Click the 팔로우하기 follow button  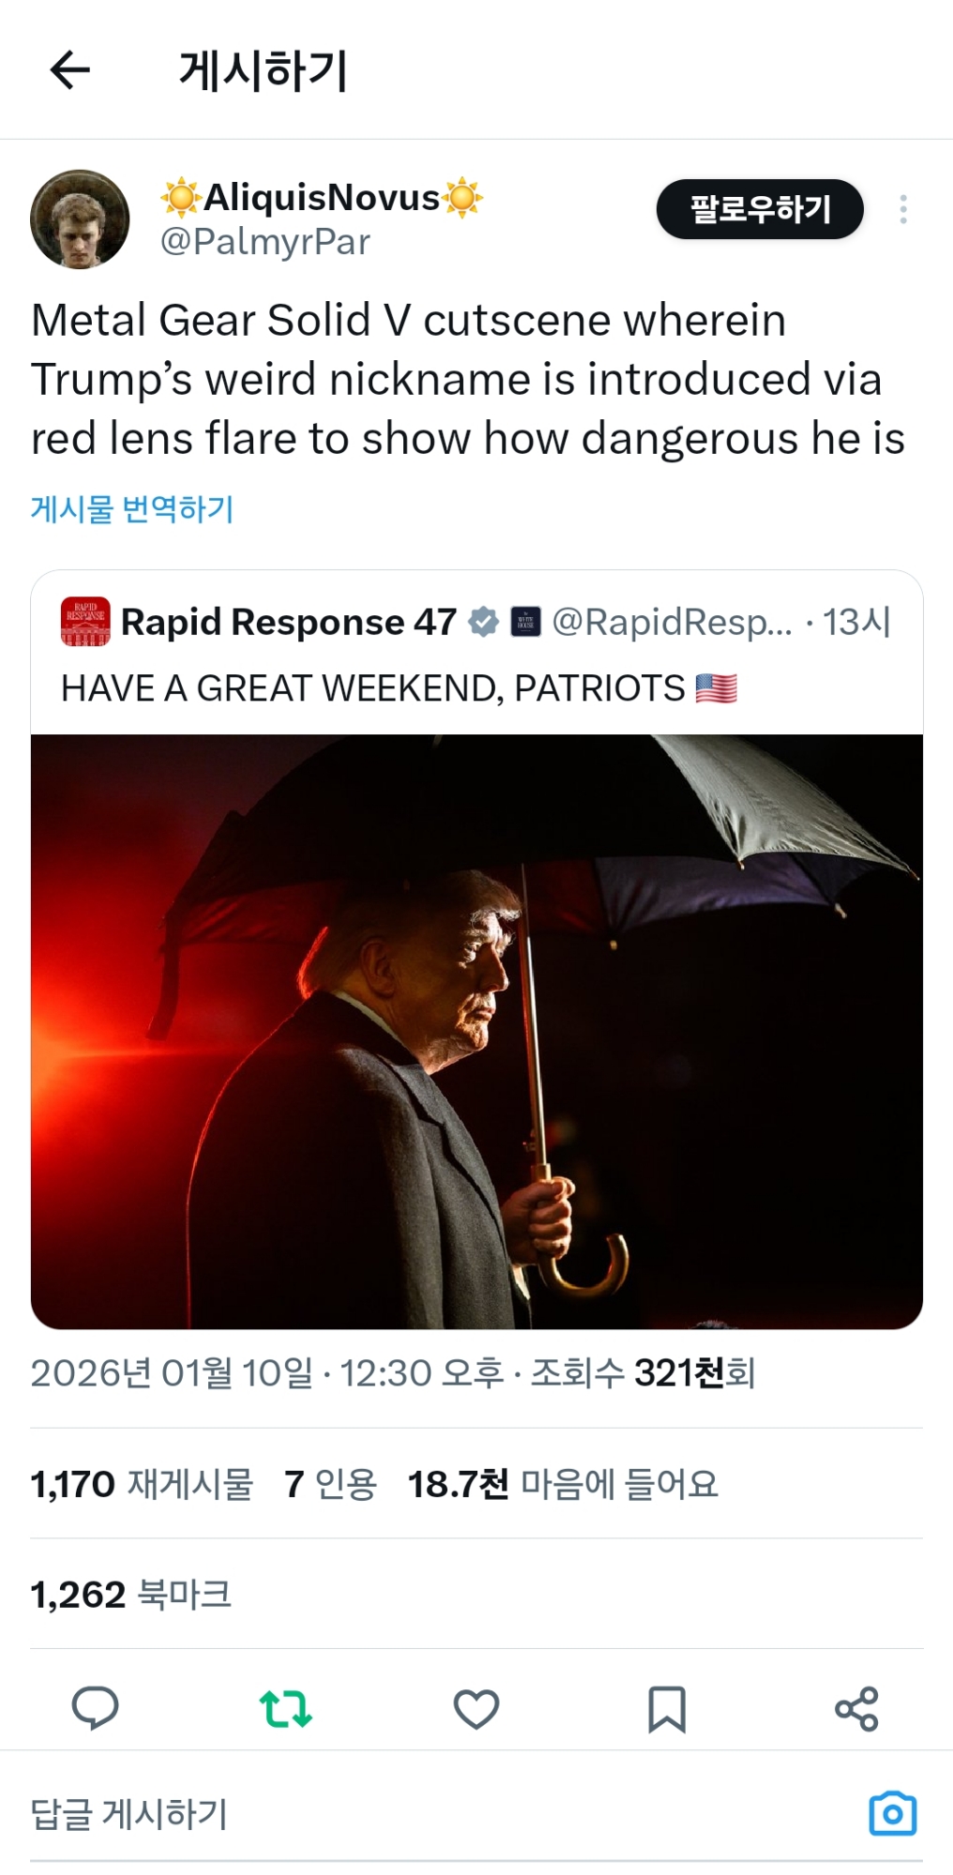point(760,209)
